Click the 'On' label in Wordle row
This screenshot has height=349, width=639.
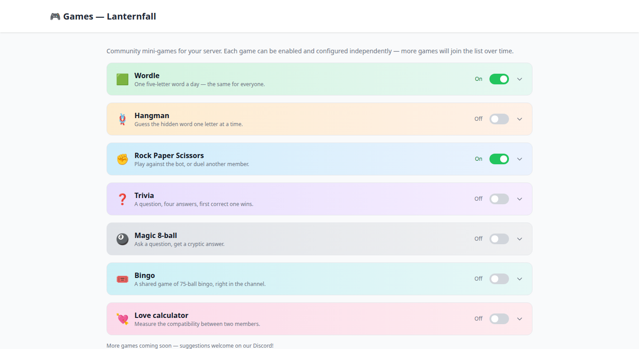478,79
